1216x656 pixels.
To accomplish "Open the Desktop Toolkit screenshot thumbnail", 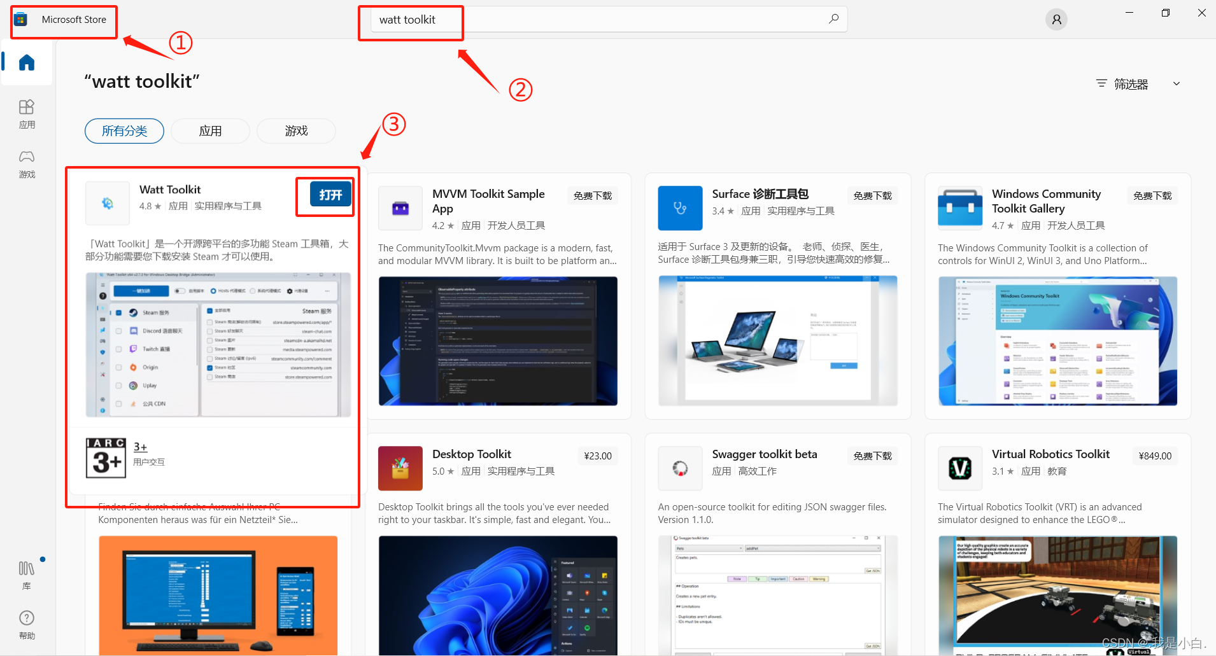I will [498, 596].
